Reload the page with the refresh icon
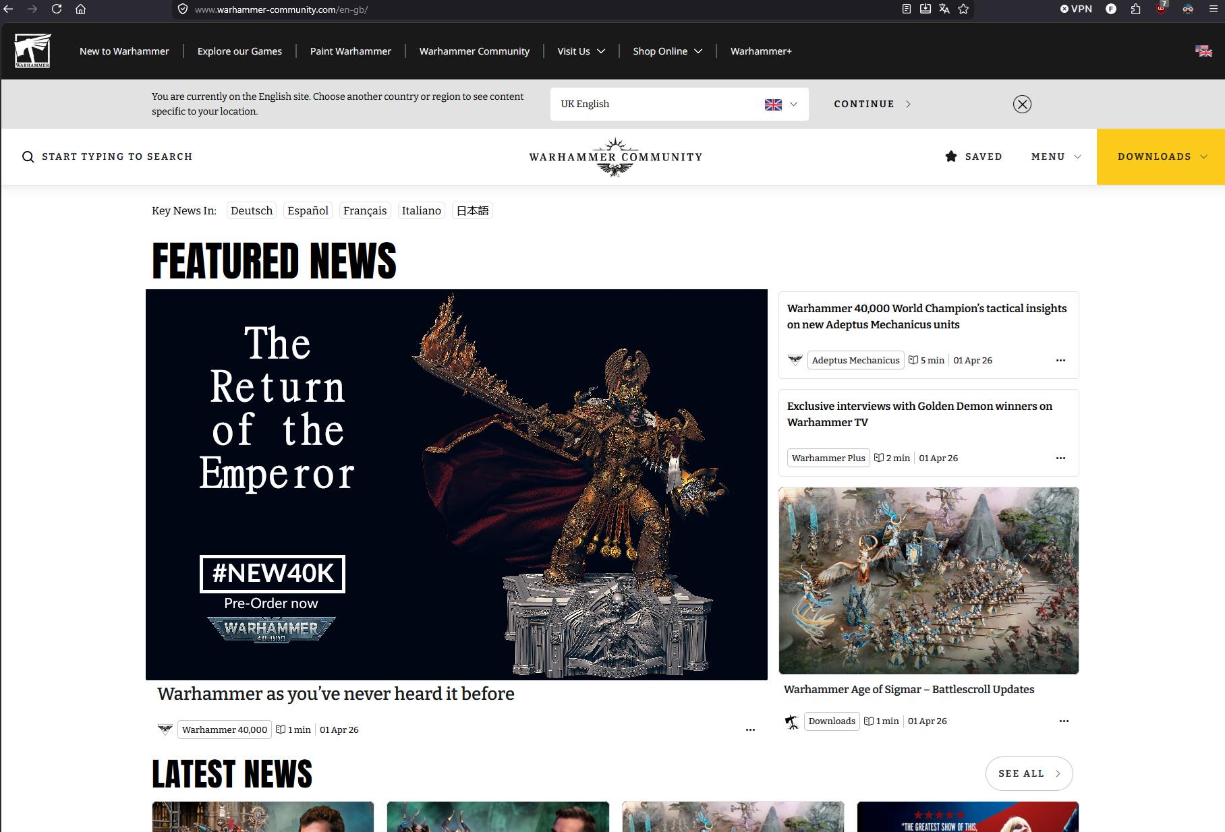 [x=57, y=9]
